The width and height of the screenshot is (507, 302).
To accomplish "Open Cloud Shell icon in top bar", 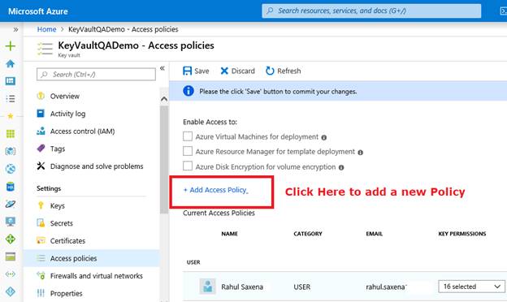I will click(504, 11).
